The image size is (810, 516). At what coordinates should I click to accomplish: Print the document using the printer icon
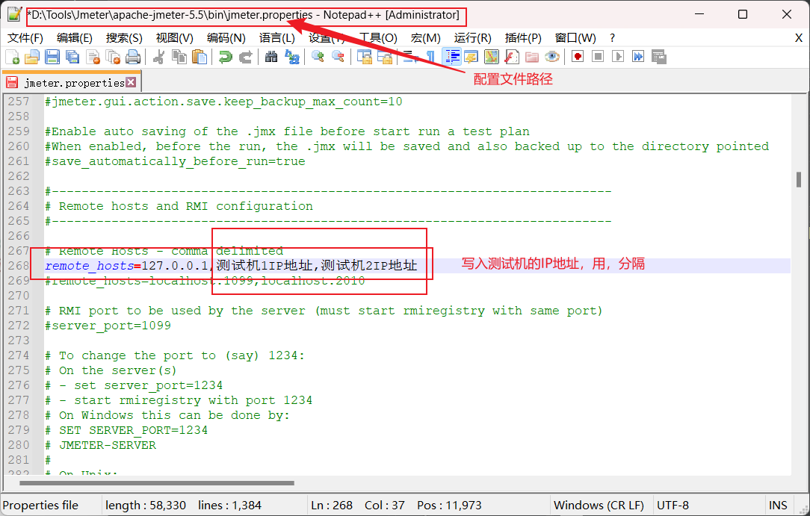pos(133,57)
